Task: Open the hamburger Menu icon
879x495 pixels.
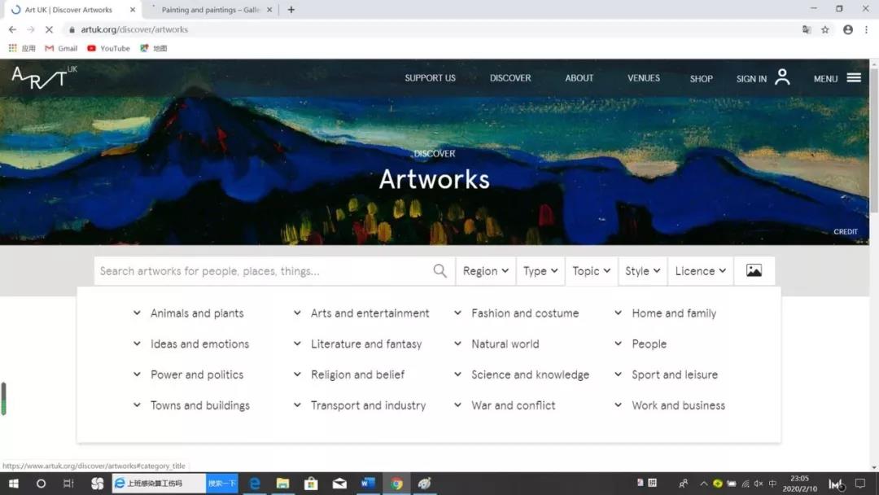Action: tap(853, 78)
